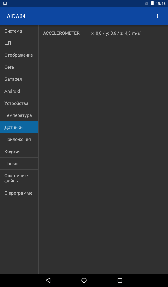168x287 pixels.
Task: Open the Системные файлы section
Action: point(19,178)
